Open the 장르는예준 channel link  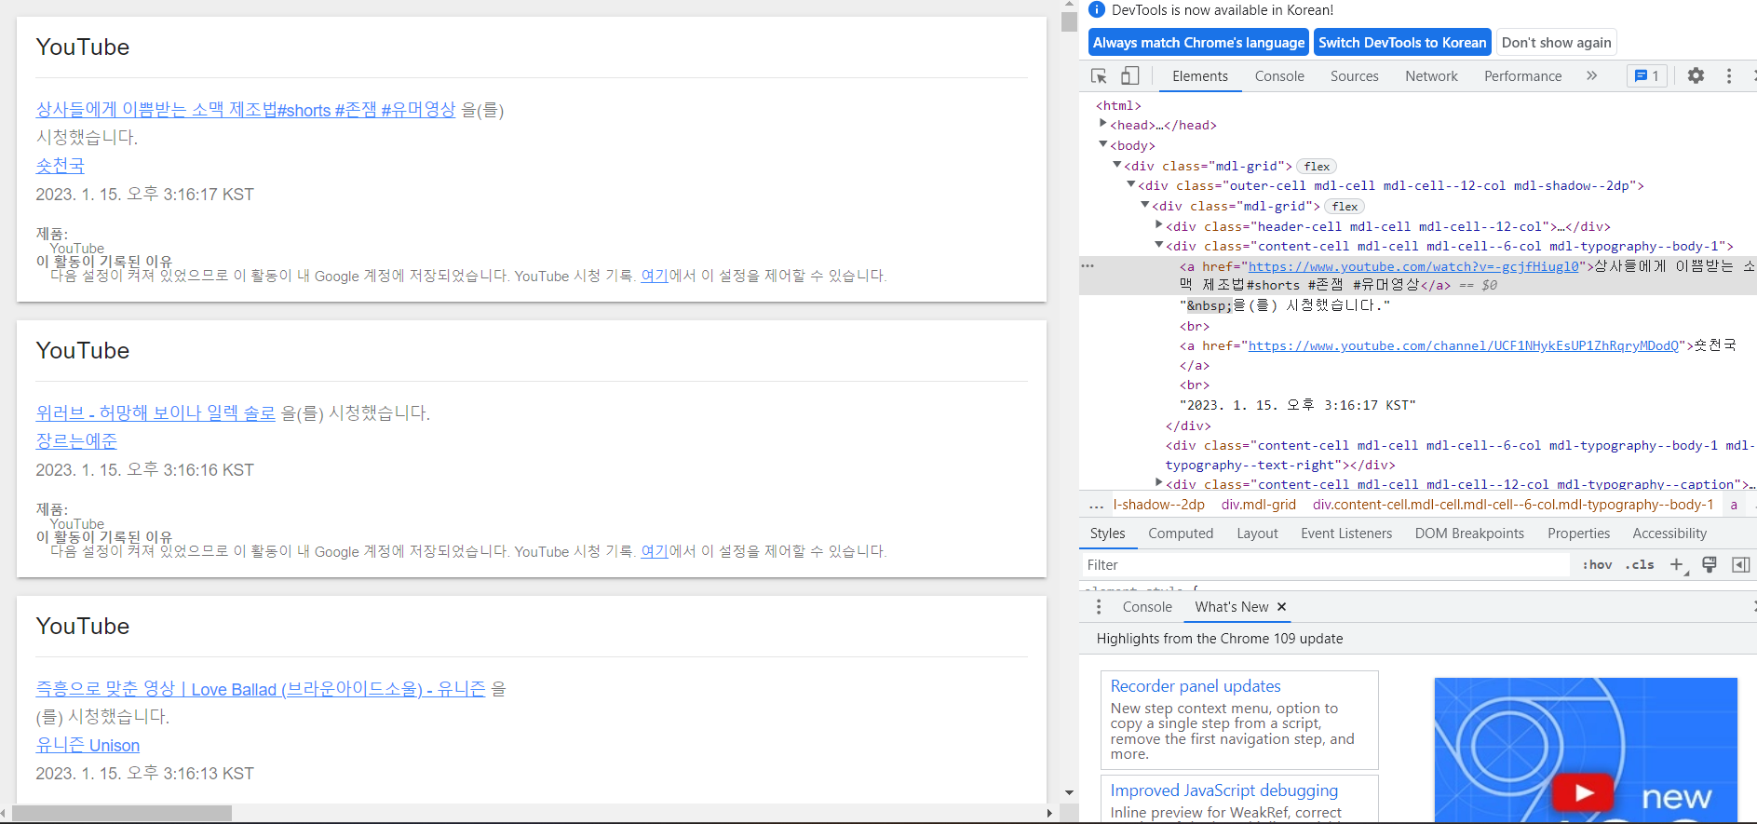[76, 440]
